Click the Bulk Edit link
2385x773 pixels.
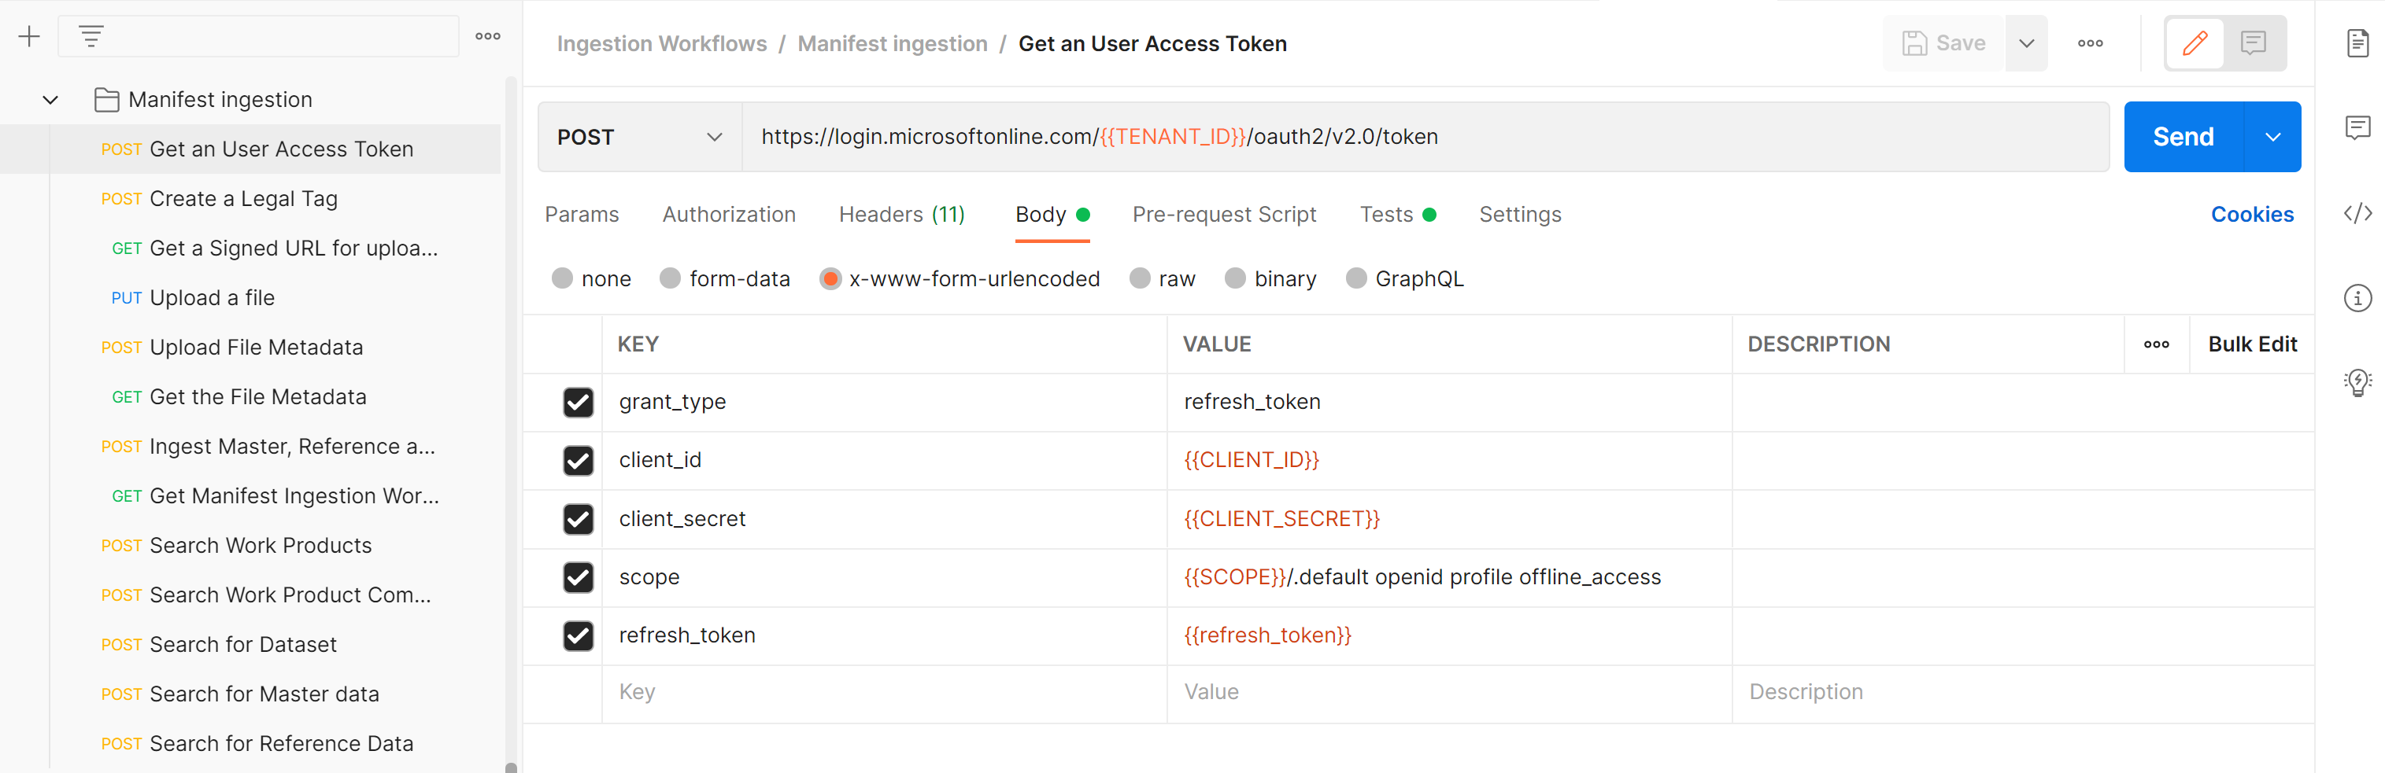click(2252, 344)
